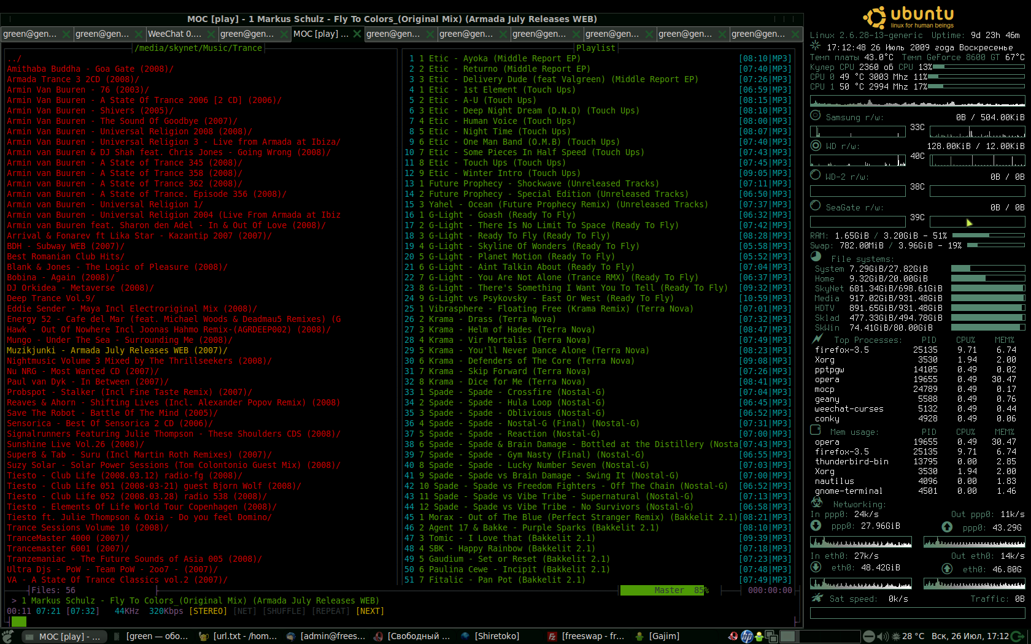Screen dimensions: 1031x644
Task: Click the round minus tray icon
Action: (869, 636)
